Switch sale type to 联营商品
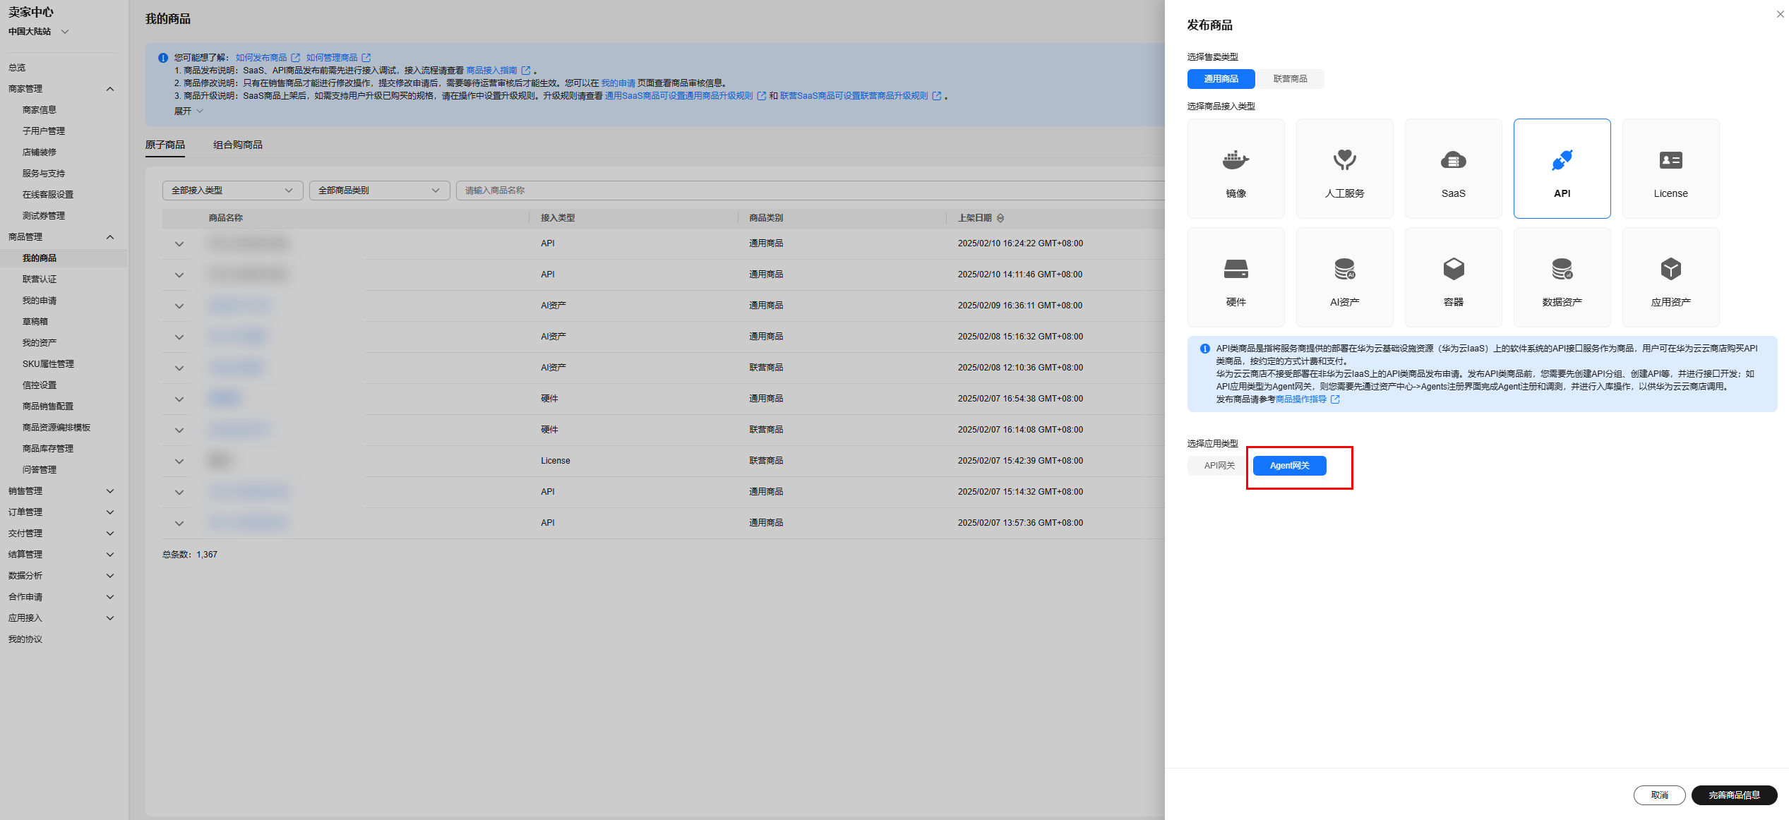 point(1290,79)
